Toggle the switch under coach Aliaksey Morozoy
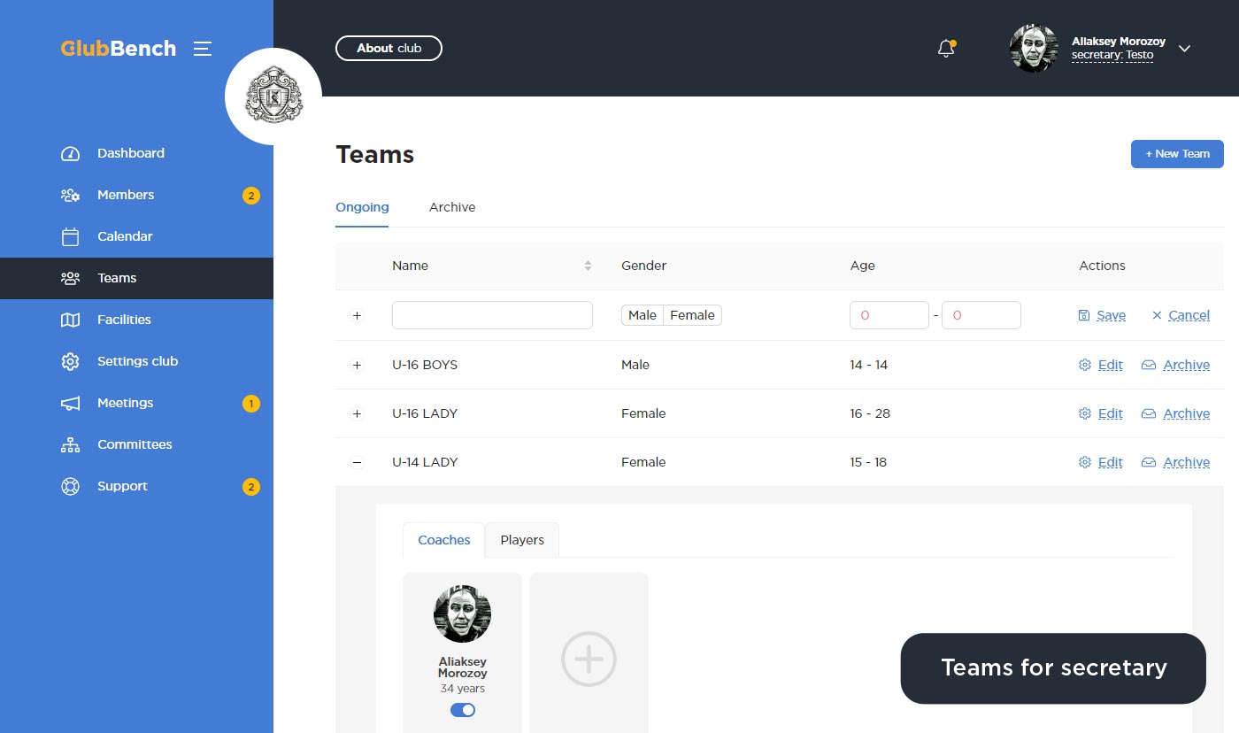Screen dimensions: 1239x733 462,710
